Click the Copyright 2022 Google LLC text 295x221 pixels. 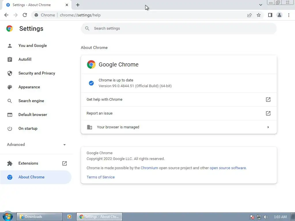[x=126, y=159]
